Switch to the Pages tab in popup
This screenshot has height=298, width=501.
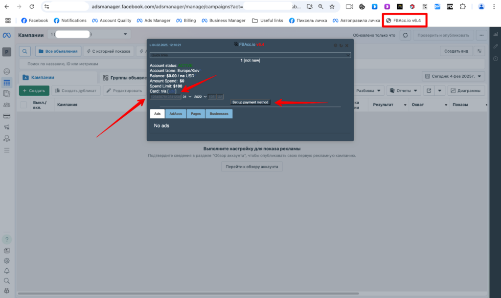point(196,114)
